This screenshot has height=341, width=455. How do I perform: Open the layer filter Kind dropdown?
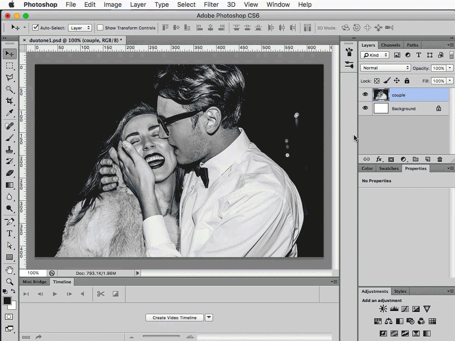point(375,55)
